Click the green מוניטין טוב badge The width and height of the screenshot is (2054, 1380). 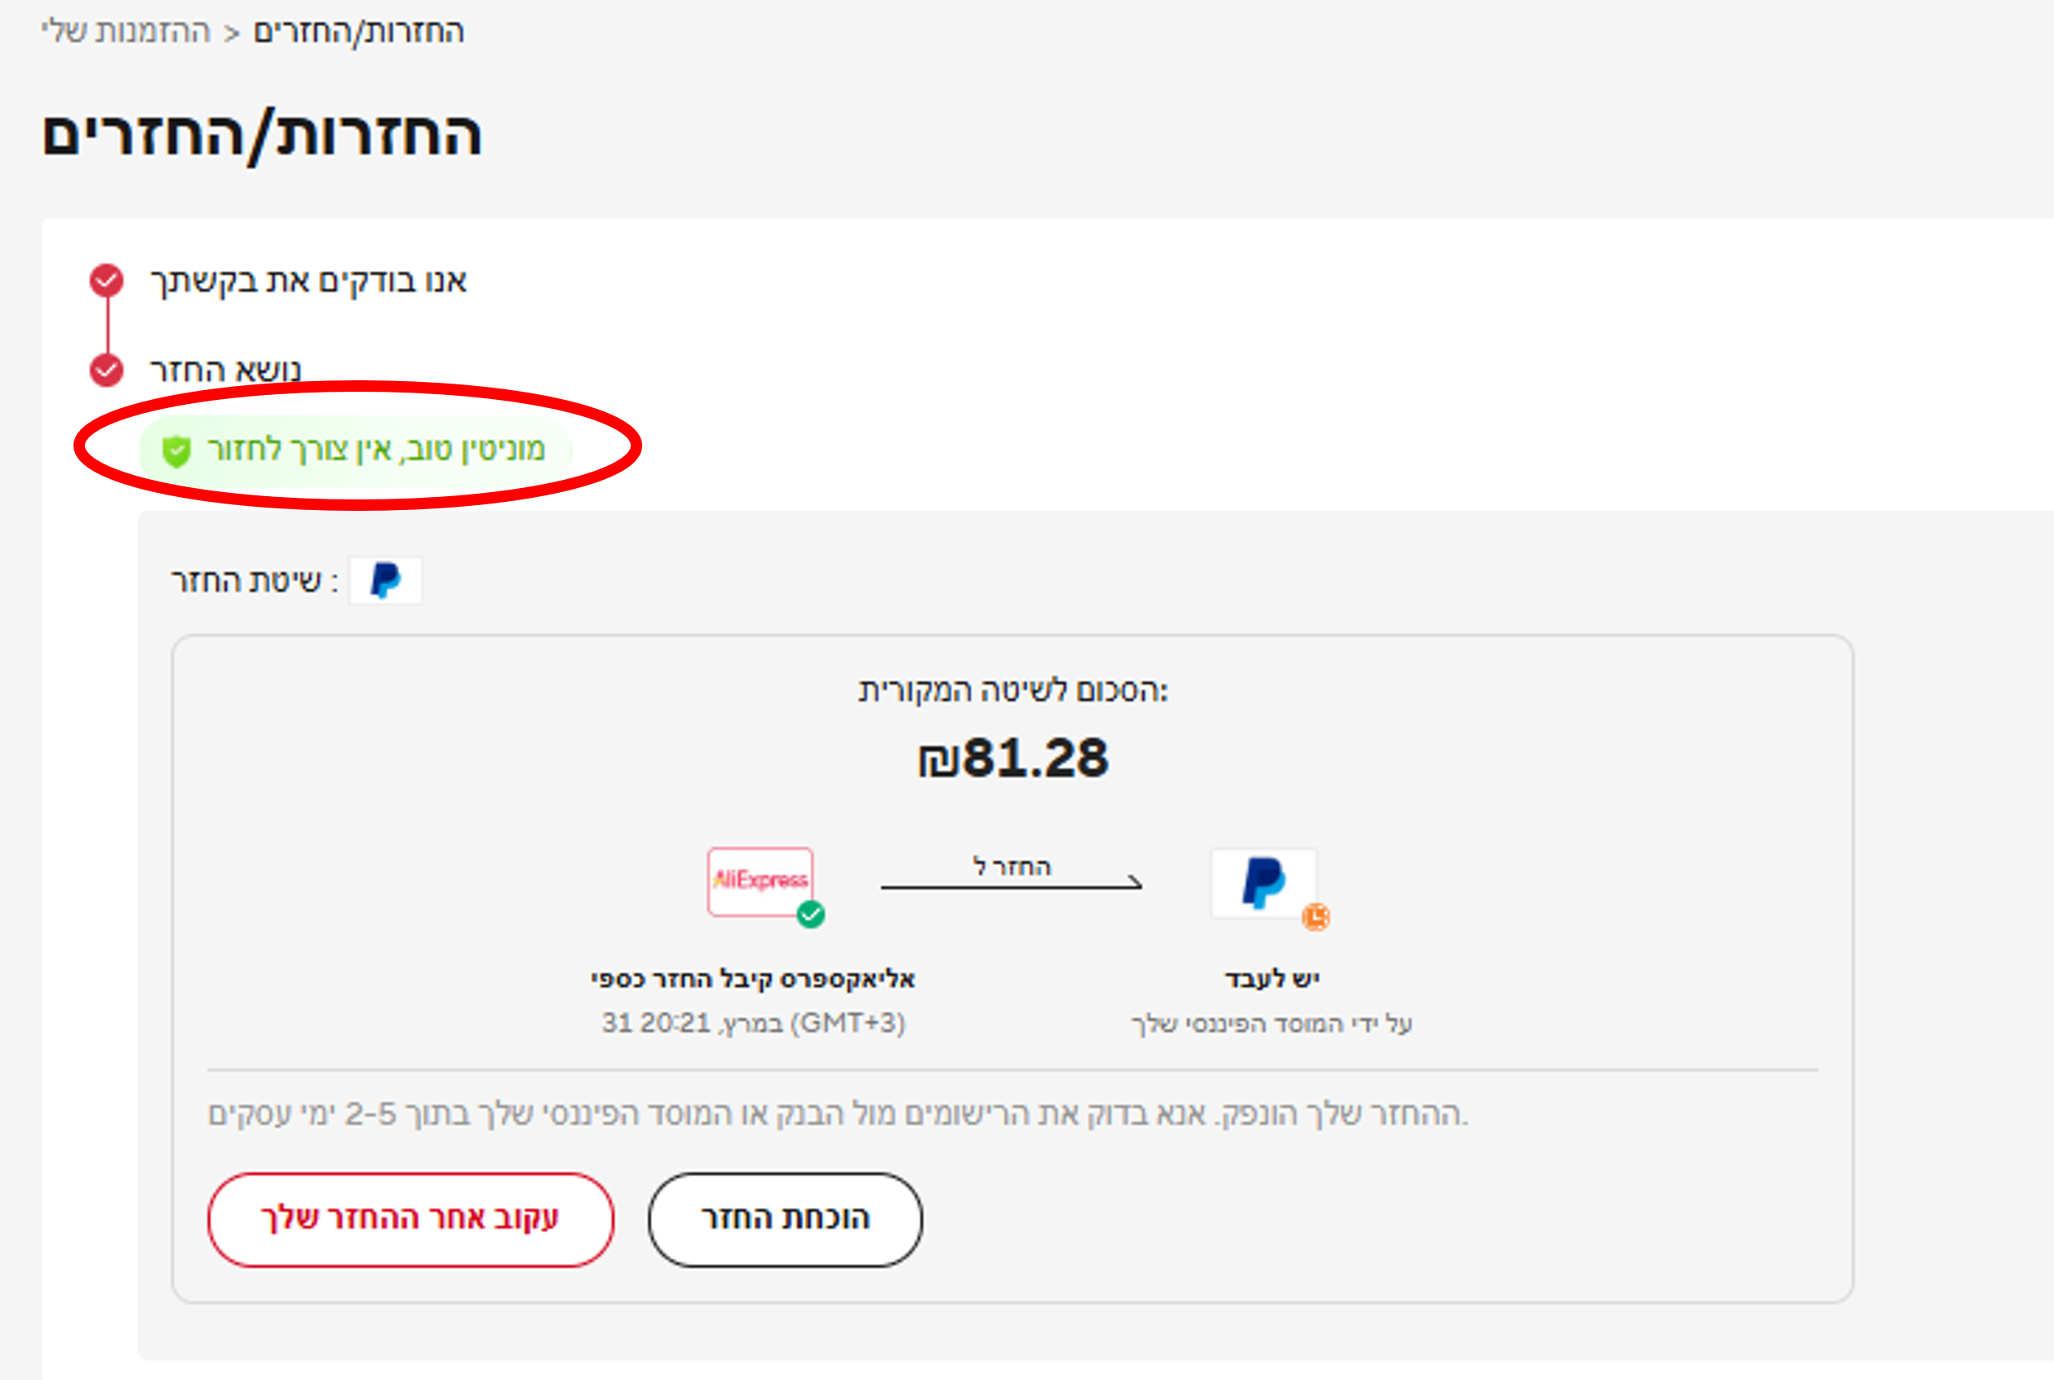coord(375,450)
